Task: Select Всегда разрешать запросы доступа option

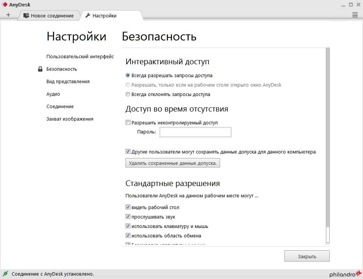Action: (128, 75)
